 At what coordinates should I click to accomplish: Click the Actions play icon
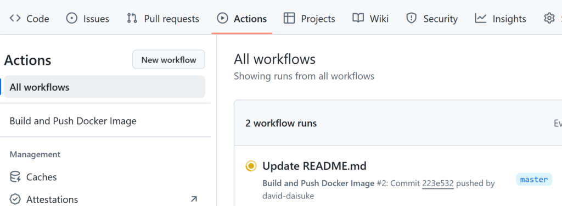pyautogui.click(x=223, y=18)
